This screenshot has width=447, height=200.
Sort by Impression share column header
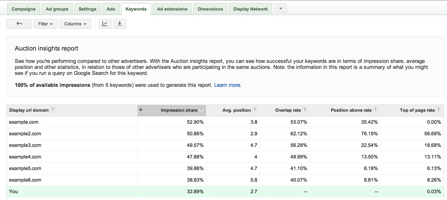179,110
